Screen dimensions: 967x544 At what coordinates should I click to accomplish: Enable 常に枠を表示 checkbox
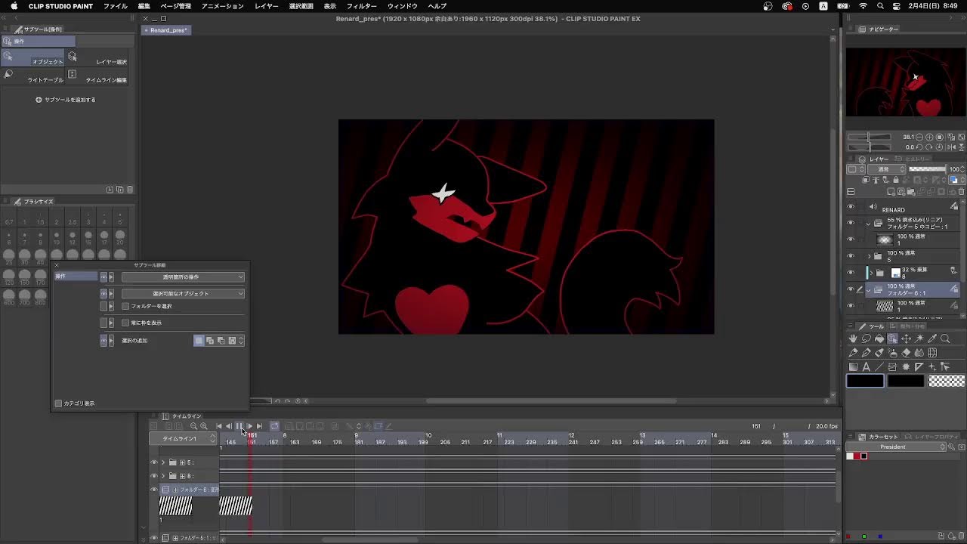tap(125, 323)
